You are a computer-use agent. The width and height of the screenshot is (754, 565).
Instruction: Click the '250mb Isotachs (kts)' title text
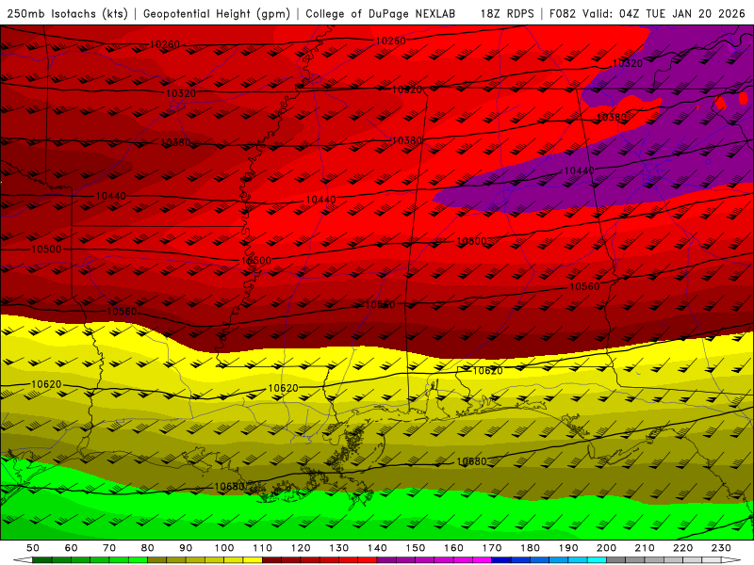click(x=67, y=14)
